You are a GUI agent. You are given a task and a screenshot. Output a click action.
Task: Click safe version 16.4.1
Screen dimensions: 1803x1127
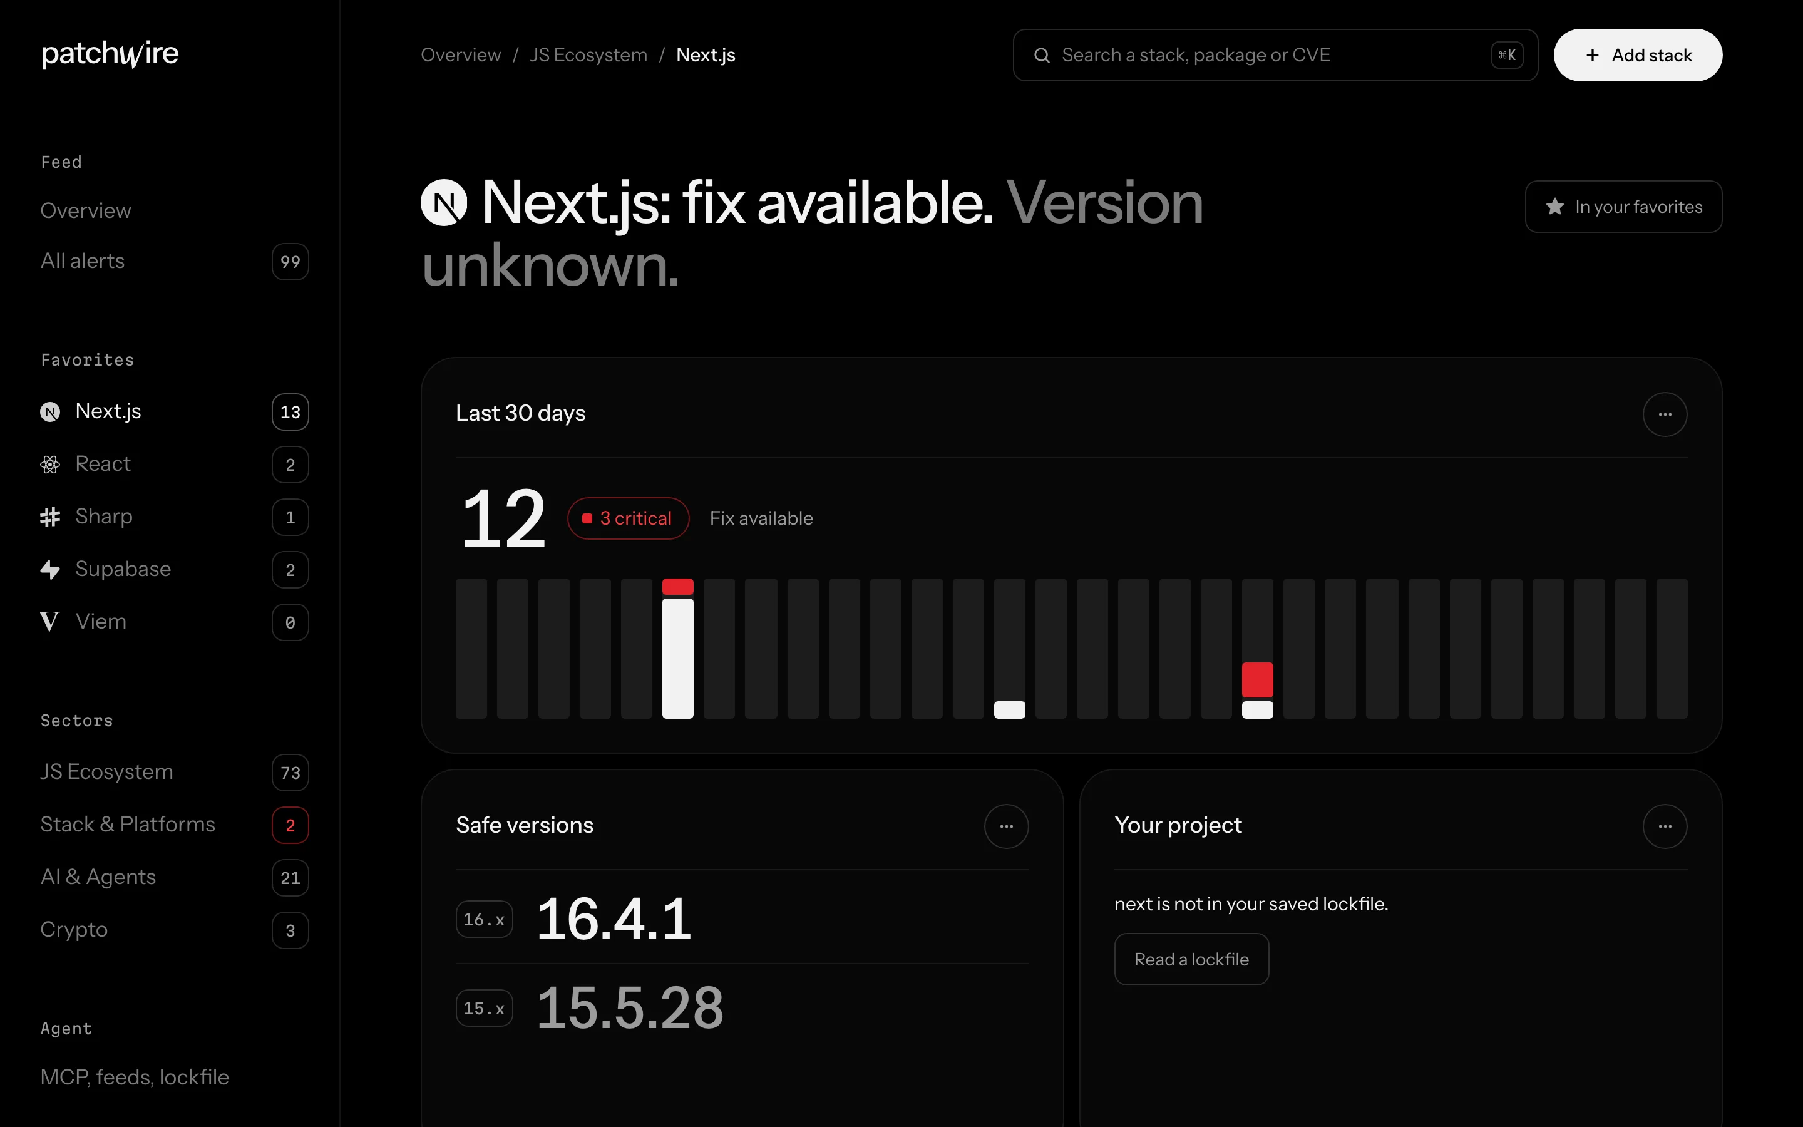click(x=614, y=920)
